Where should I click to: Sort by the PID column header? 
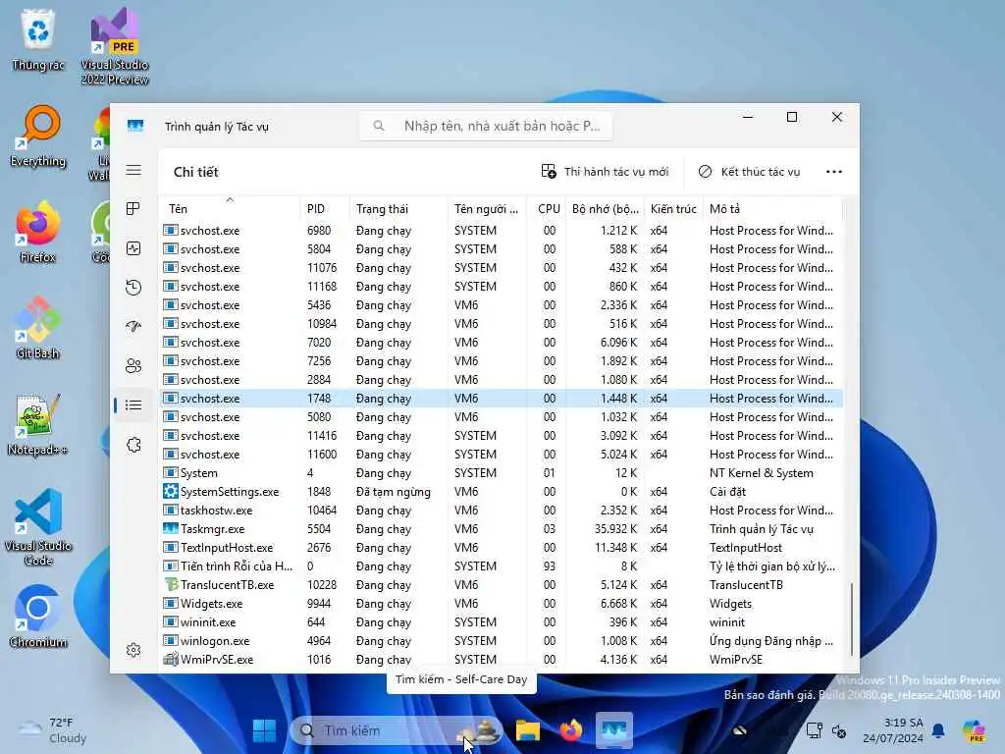tap(324, 208)
